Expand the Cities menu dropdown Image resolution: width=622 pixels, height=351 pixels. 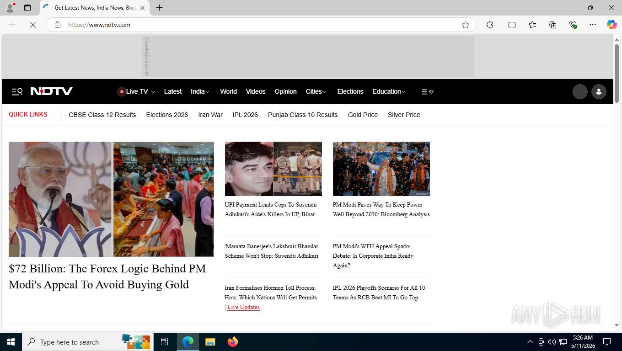pos(316,92)
